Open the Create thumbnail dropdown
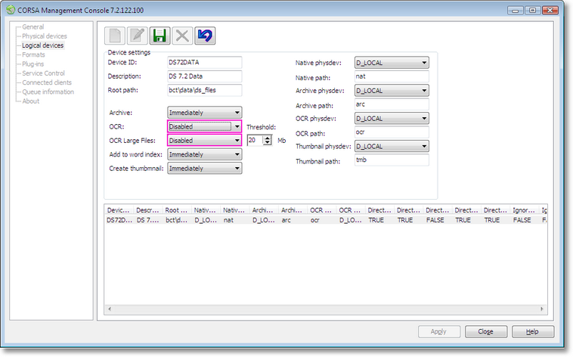Screen dimensions: 573x357 [205, 168]
